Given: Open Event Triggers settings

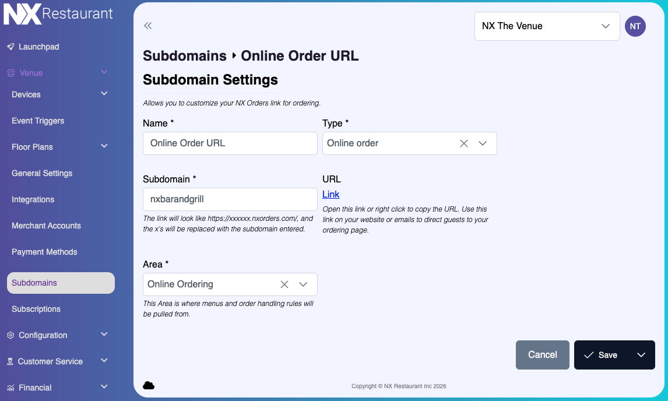Looking at the screenshot, I should coord(37,121).
